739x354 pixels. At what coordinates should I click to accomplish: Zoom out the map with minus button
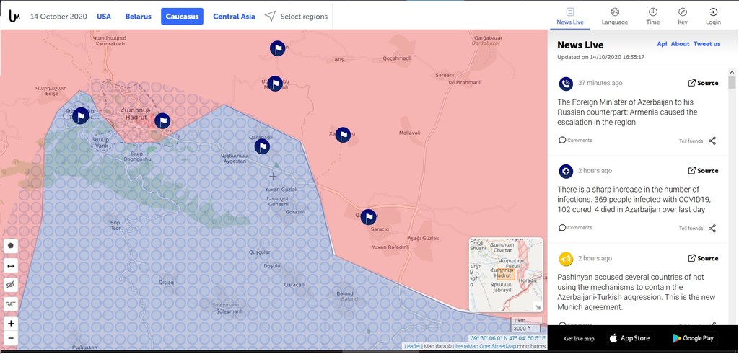(x=11, y=338)
